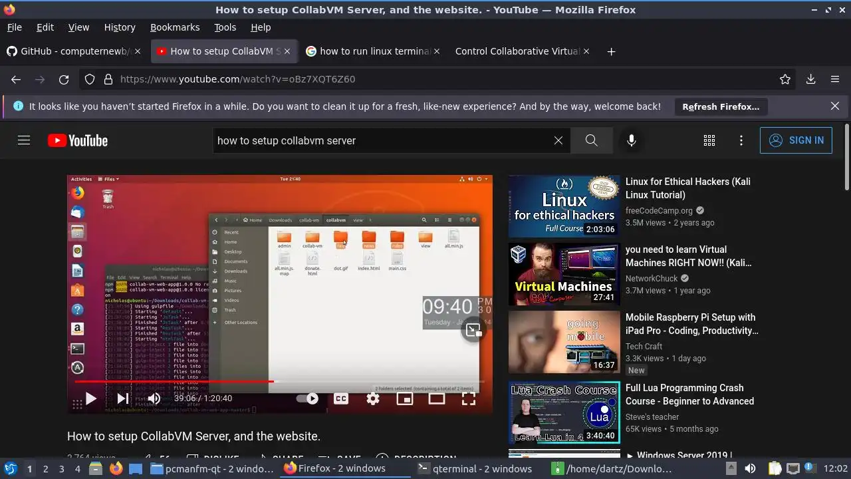Switch to workspace 2
This screenshot has height=479, width=851.
[x=45, y=468]
